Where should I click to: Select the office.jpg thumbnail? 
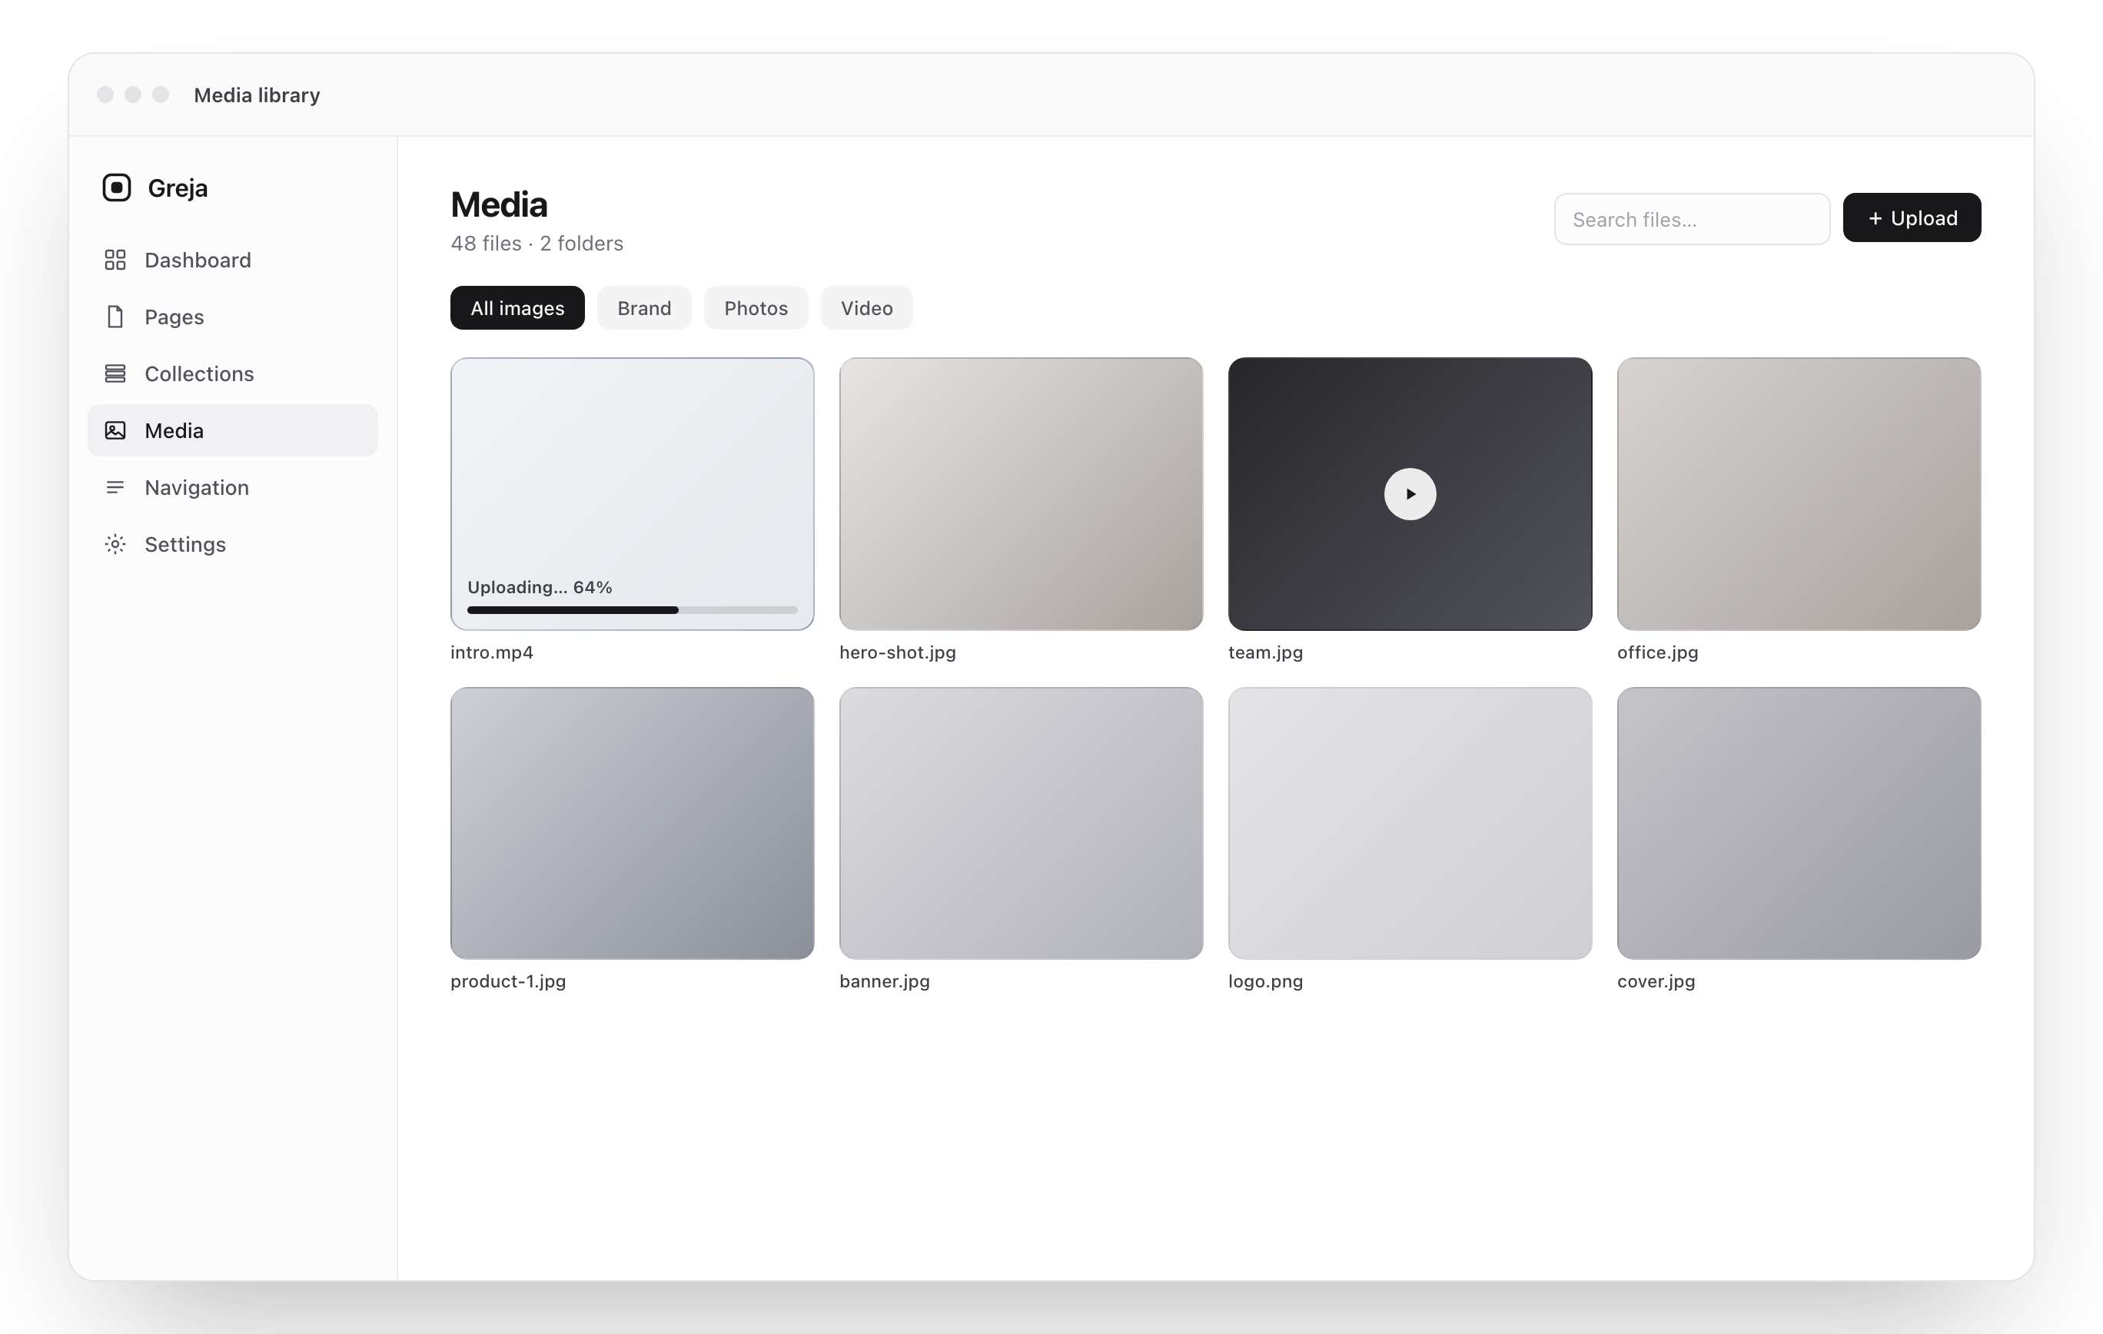pyautogui.click(x=1798, y=494)
